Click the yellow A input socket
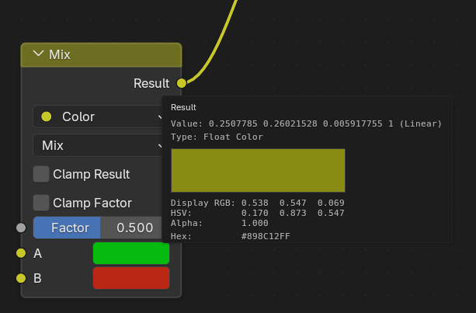476x313 pixels. (x=21, y=253)
